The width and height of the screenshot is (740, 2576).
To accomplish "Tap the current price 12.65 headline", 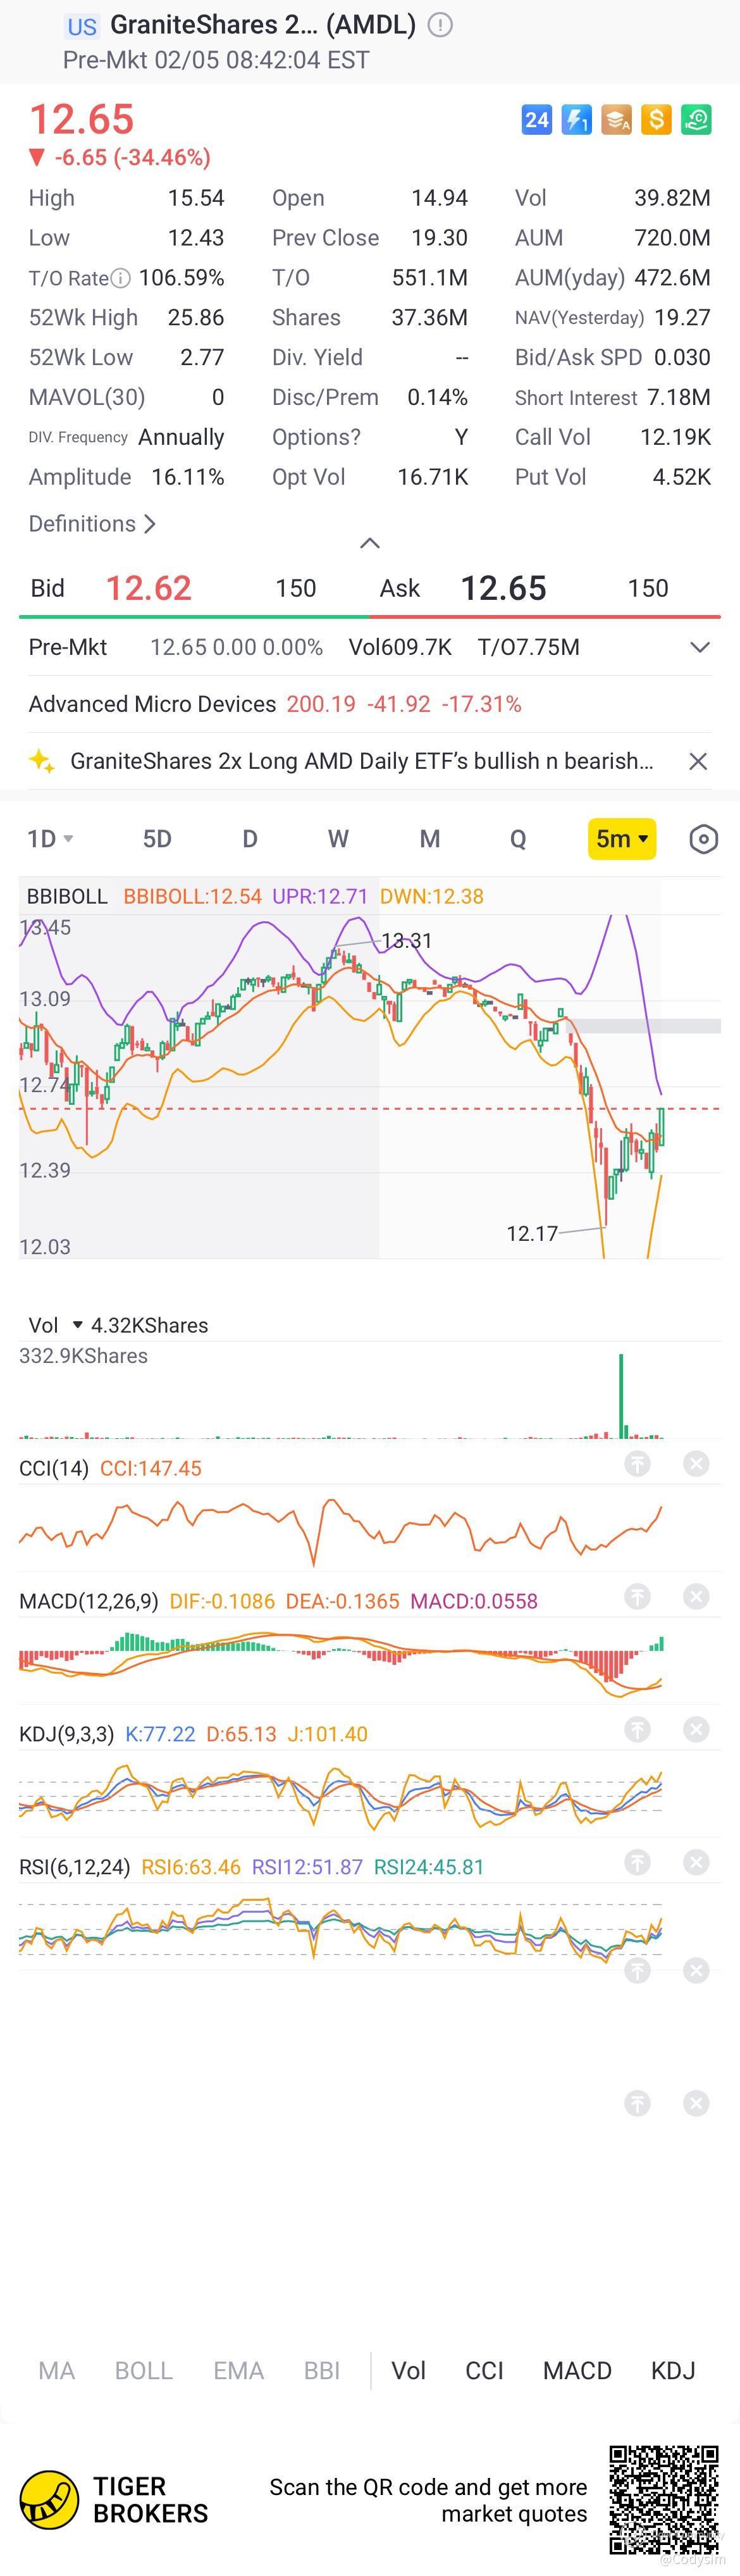I will 82,119.
